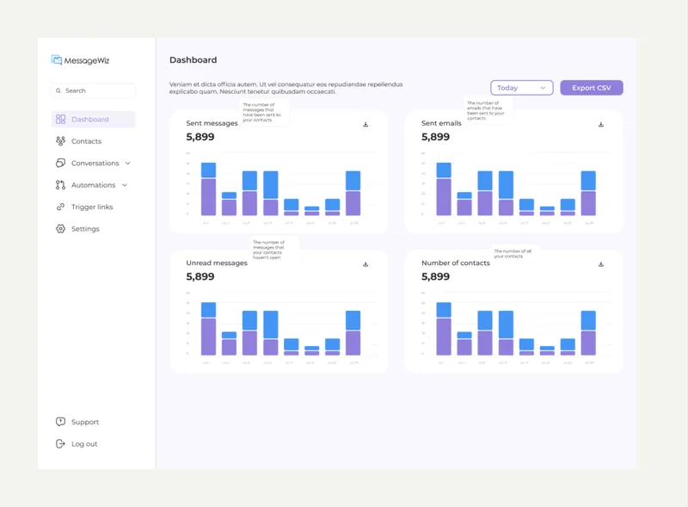
Task: Click the Dashboard grid icon
Action: click(x=60, y=119)
